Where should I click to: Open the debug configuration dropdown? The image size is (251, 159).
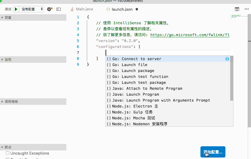coord(32,9)
